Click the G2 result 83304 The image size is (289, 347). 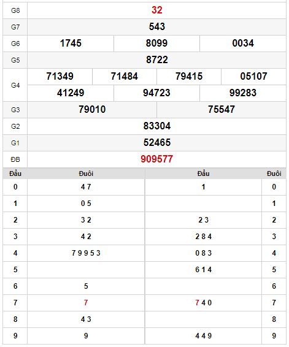point(157,126)
